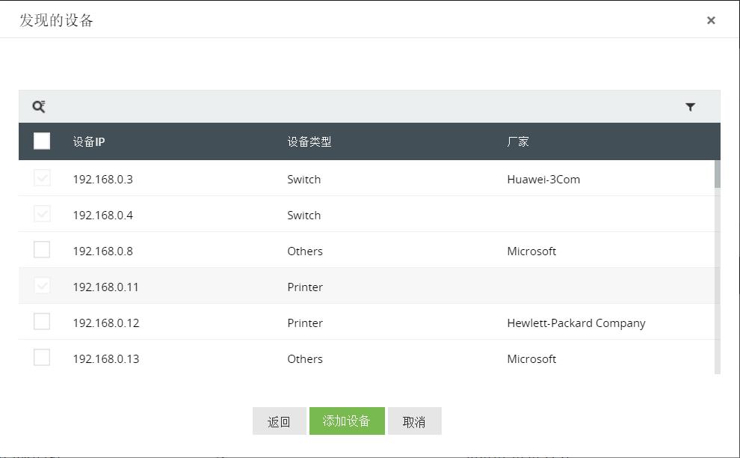Click the green 添加设备 button
The height and width of the screenshot is (458, 740).
pos(347,421)
